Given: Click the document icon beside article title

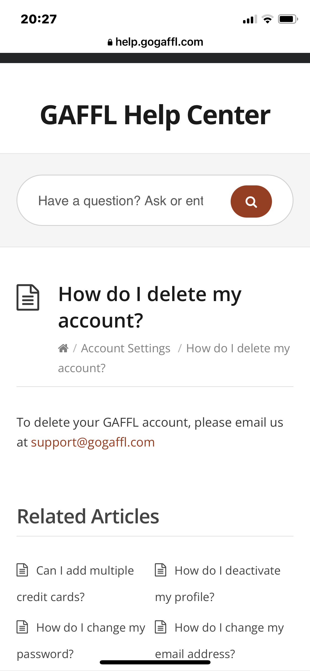Looking at the screenshot, I should click(28, 297).
